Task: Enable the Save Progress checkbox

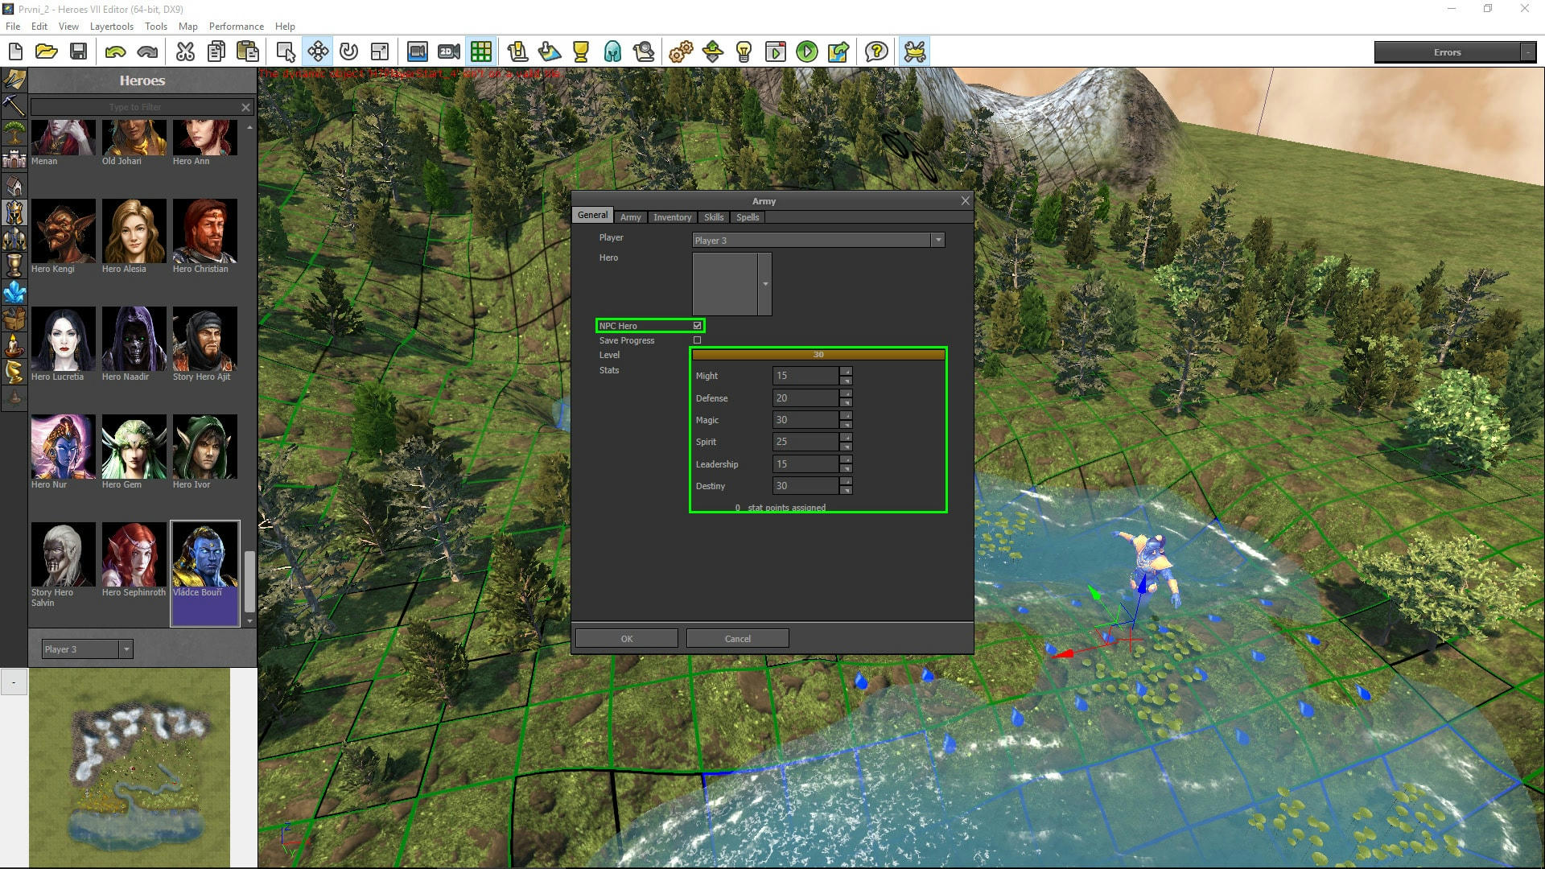Action: [x=697, y=340]
